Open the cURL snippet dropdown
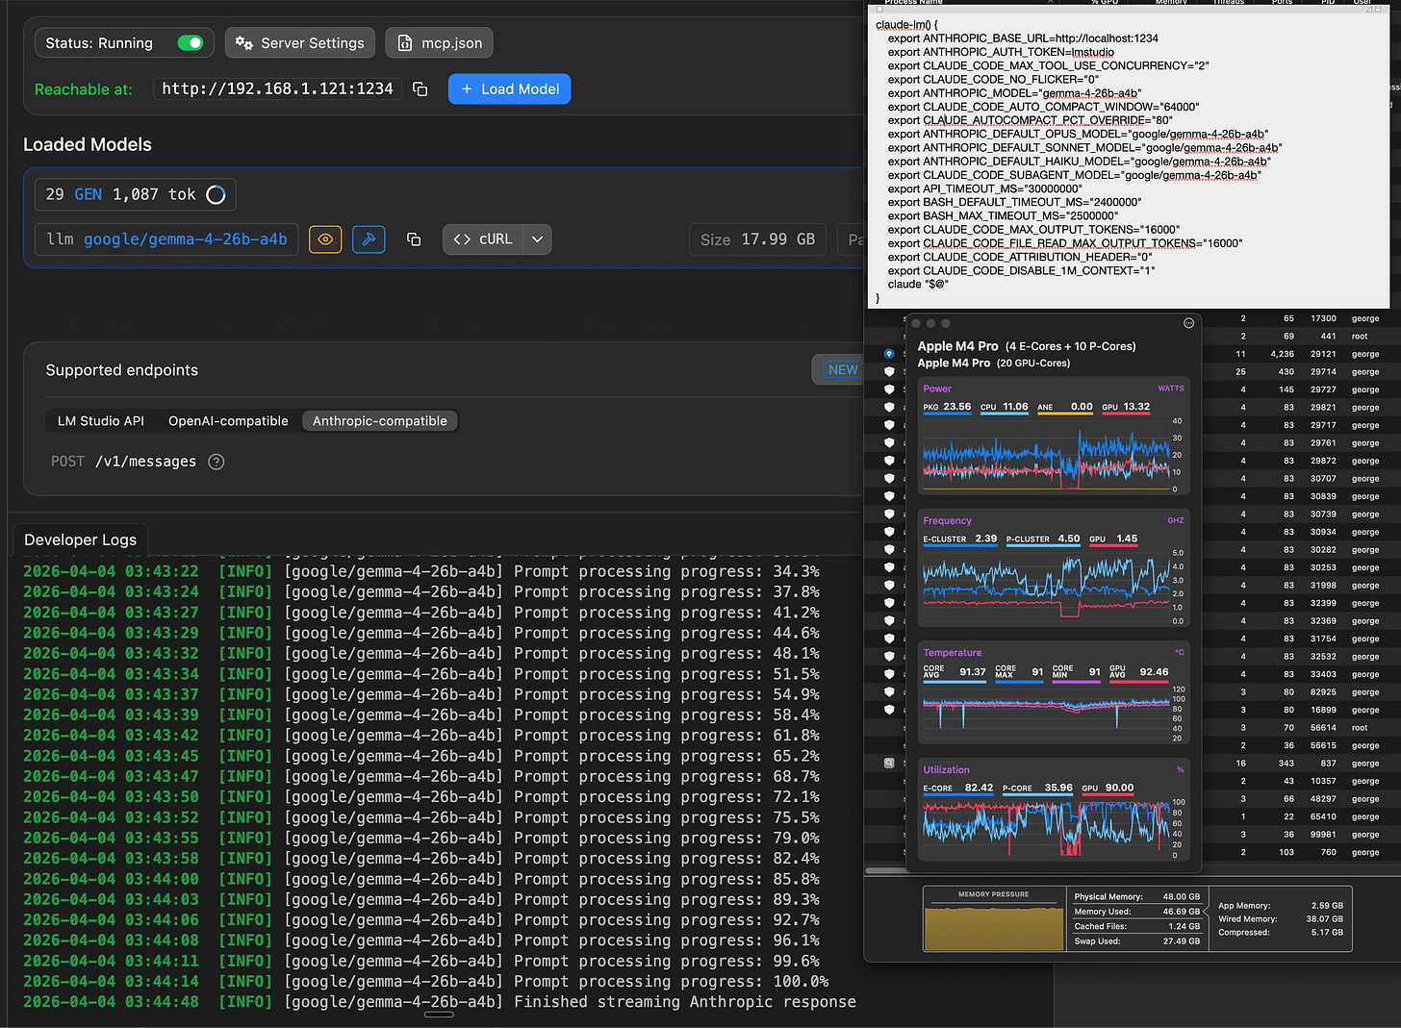 [537, 238]
